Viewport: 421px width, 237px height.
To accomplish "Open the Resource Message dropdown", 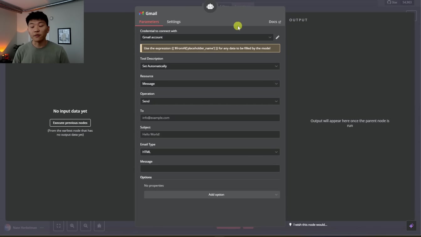I will (210, 84).
